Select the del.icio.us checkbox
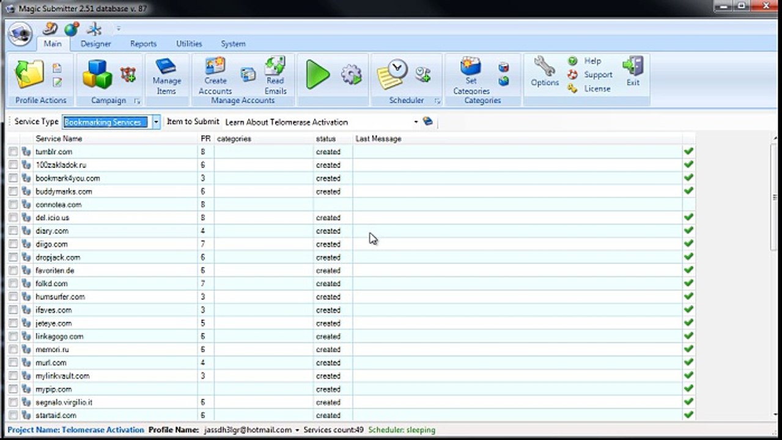Image resolution: width=782 pixels, height=440 pixels. click(13, 218)
